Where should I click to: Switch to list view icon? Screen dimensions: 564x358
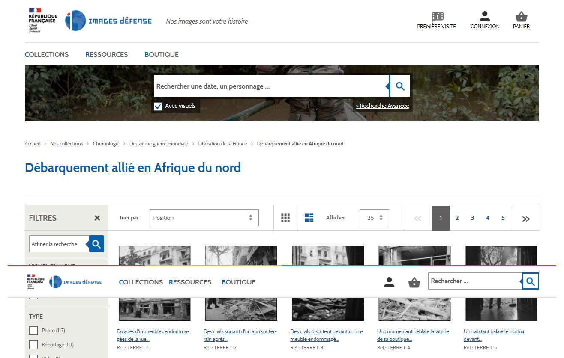[x=309, y=218]
